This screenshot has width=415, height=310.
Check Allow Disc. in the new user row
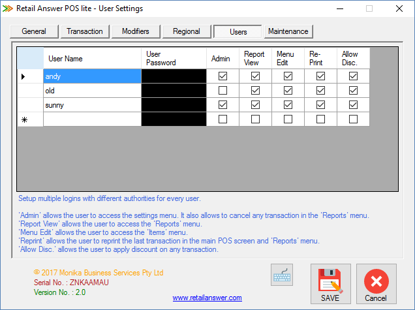coord(353,119)
